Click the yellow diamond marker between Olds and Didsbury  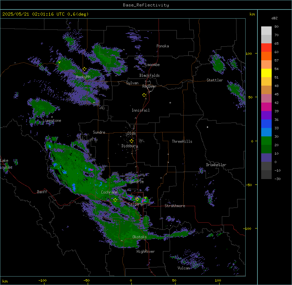pos(131,141)
